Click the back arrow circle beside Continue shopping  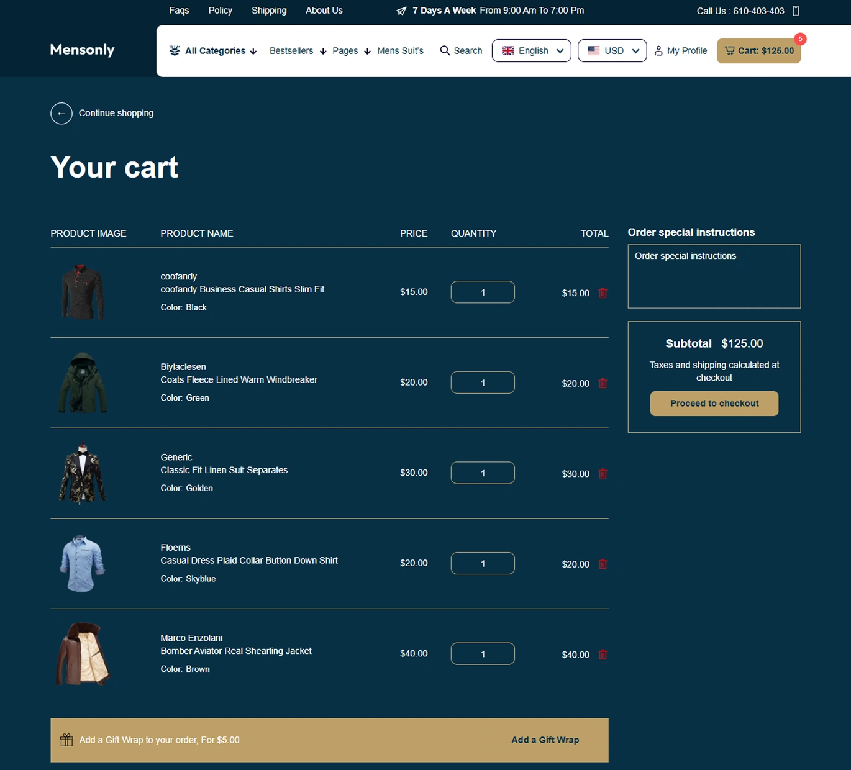(x=61, y=113)
